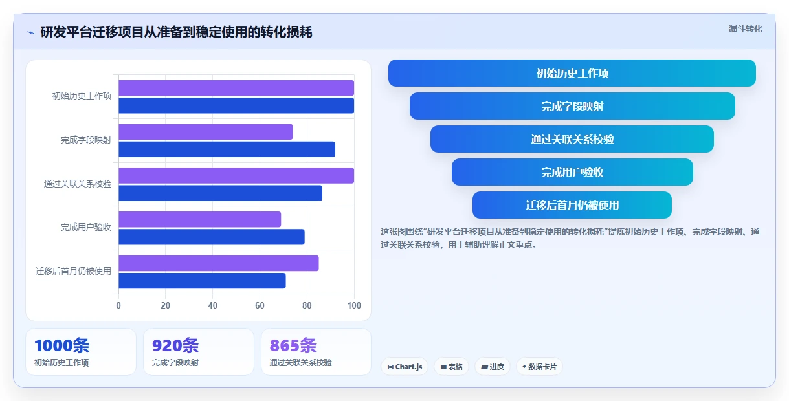
Task: Click the x-axis tick value 40
Action: [x=213, y=305]
